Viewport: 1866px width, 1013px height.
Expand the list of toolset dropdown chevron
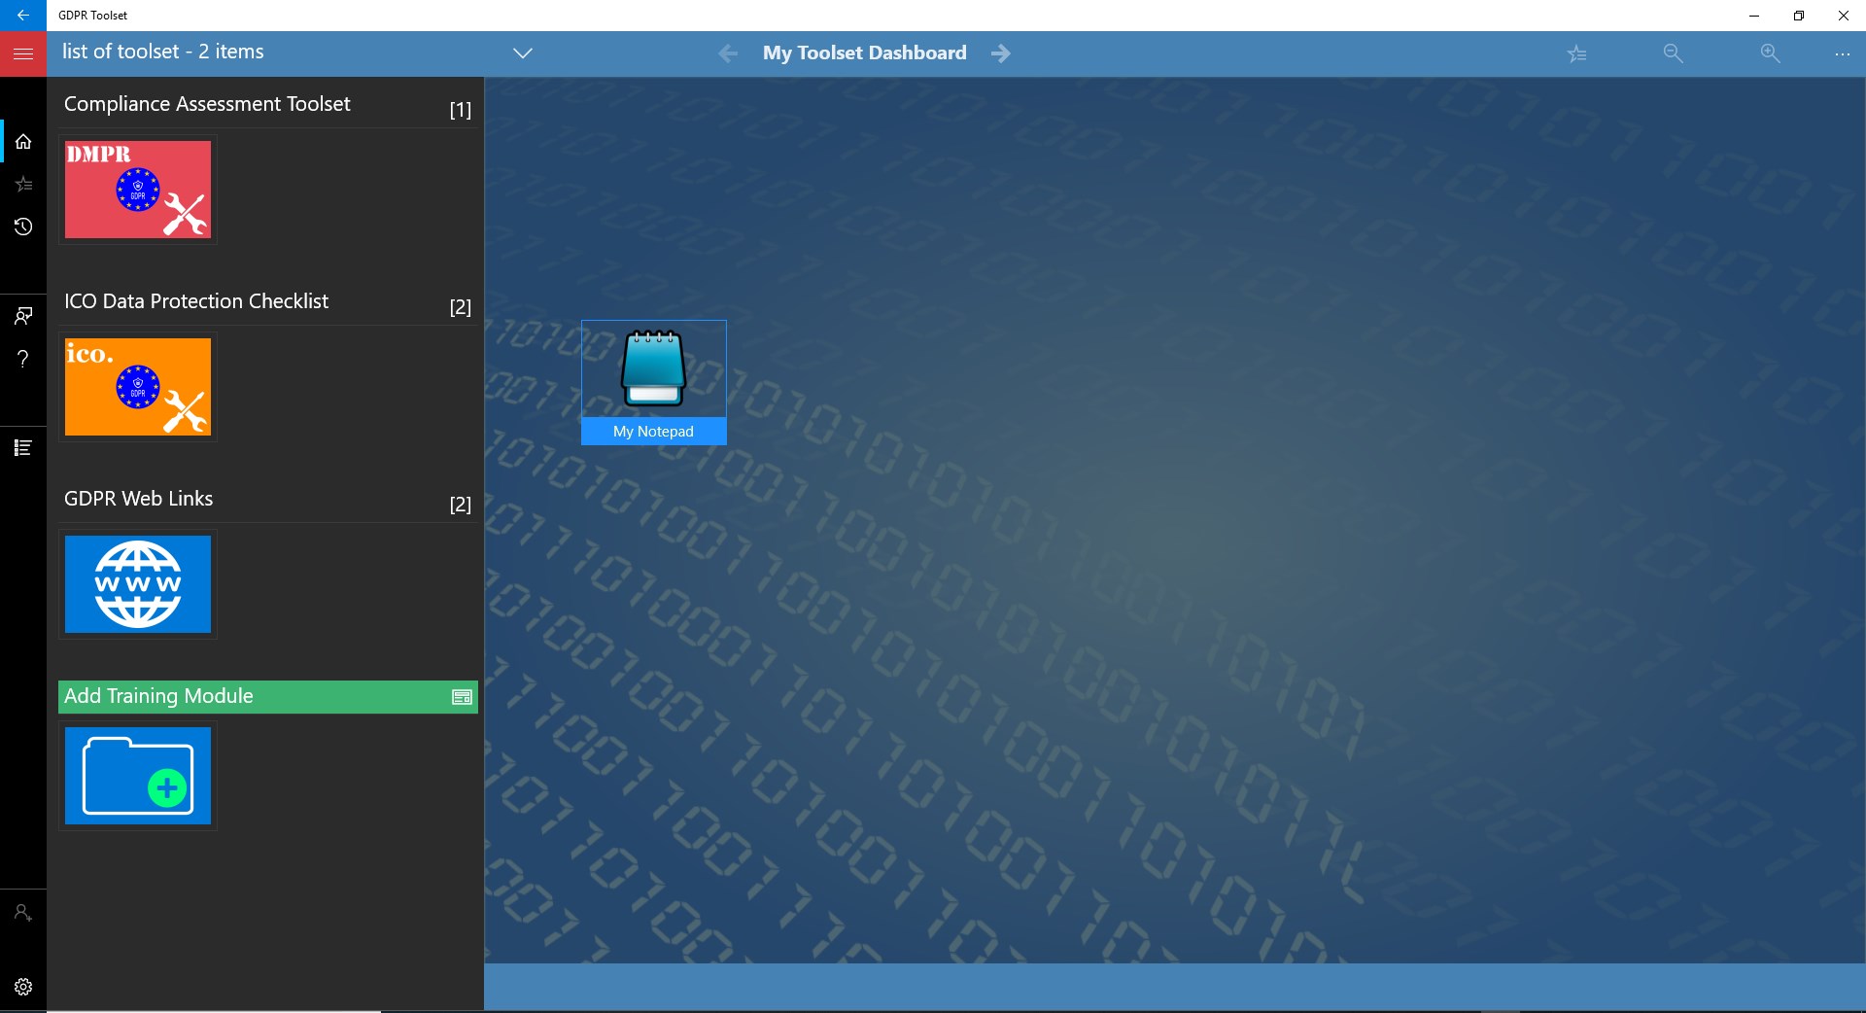pyautogui.click(x=523, y=53)
